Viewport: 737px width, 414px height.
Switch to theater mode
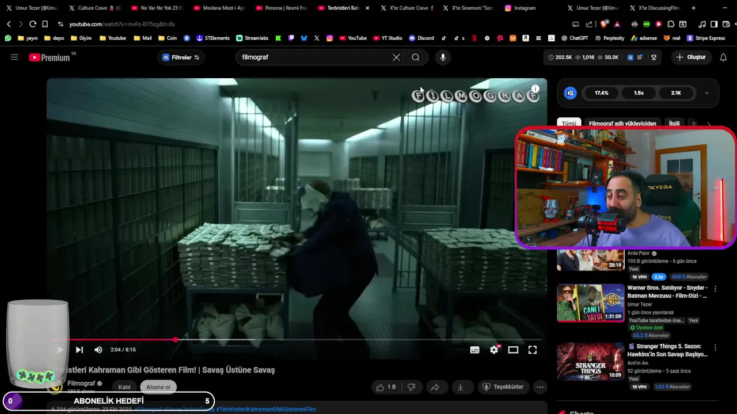(513, 350)
